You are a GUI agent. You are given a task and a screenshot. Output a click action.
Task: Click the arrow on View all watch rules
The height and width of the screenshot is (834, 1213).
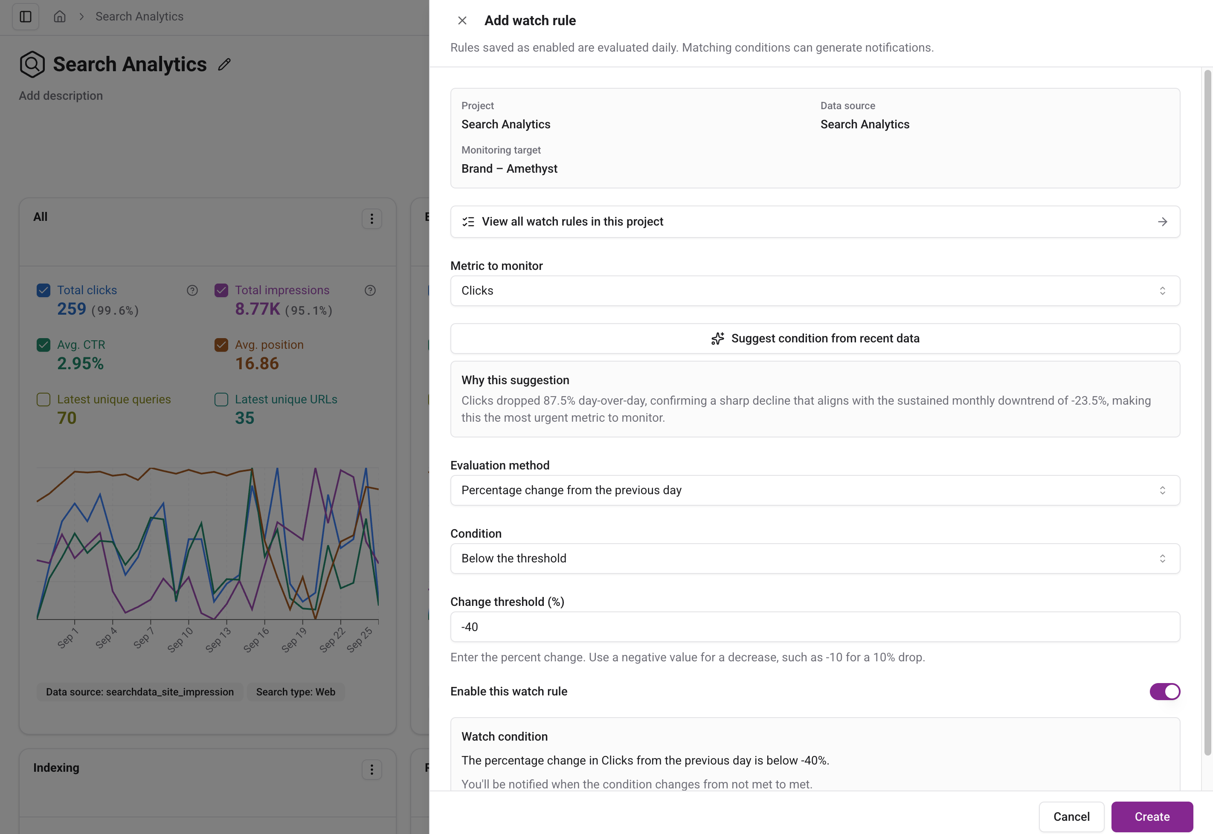[x=1162, y=222]
